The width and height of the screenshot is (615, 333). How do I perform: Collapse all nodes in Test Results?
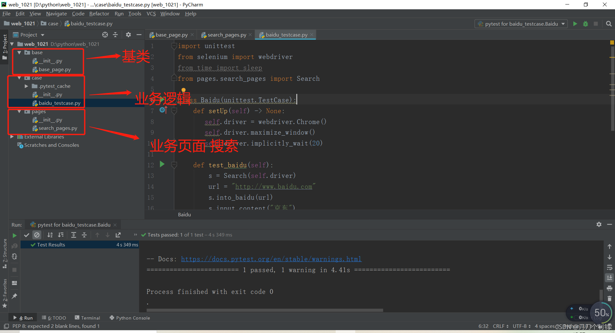pos(84,235)
